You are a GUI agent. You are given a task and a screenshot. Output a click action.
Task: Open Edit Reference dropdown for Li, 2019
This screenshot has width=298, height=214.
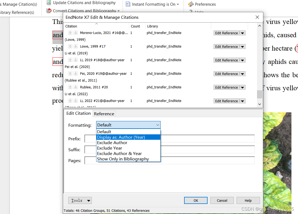pyautogui.click(x=243, y=60)
